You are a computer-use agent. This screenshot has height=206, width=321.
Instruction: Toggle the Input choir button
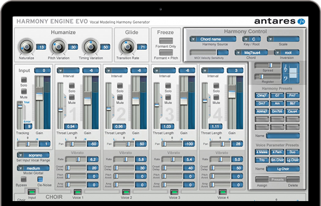click(x=32, y=192)
